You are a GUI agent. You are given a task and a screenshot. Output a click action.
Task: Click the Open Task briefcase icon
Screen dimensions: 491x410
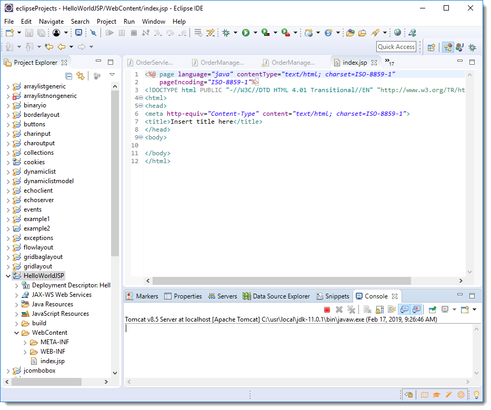[x=362, y=33]
